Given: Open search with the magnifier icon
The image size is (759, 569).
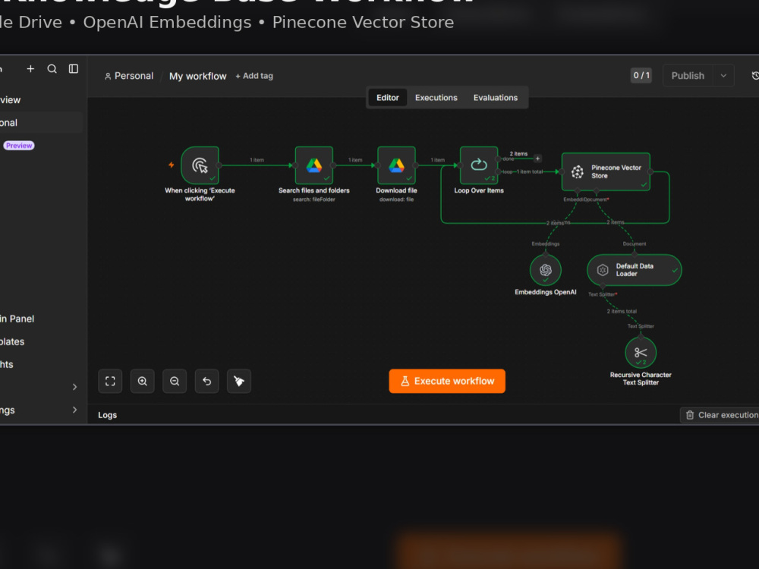Looking at the screenshot, I should (x=52, y=69).
